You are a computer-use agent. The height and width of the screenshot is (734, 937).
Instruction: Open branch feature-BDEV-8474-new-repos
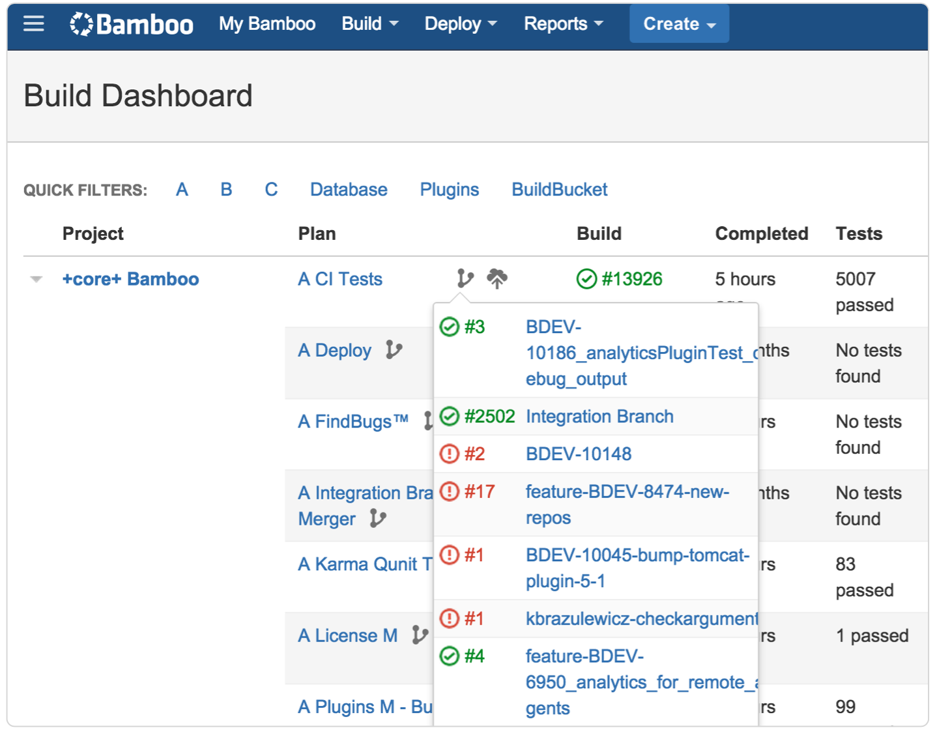pyautogui.click(x=627, y=505)
